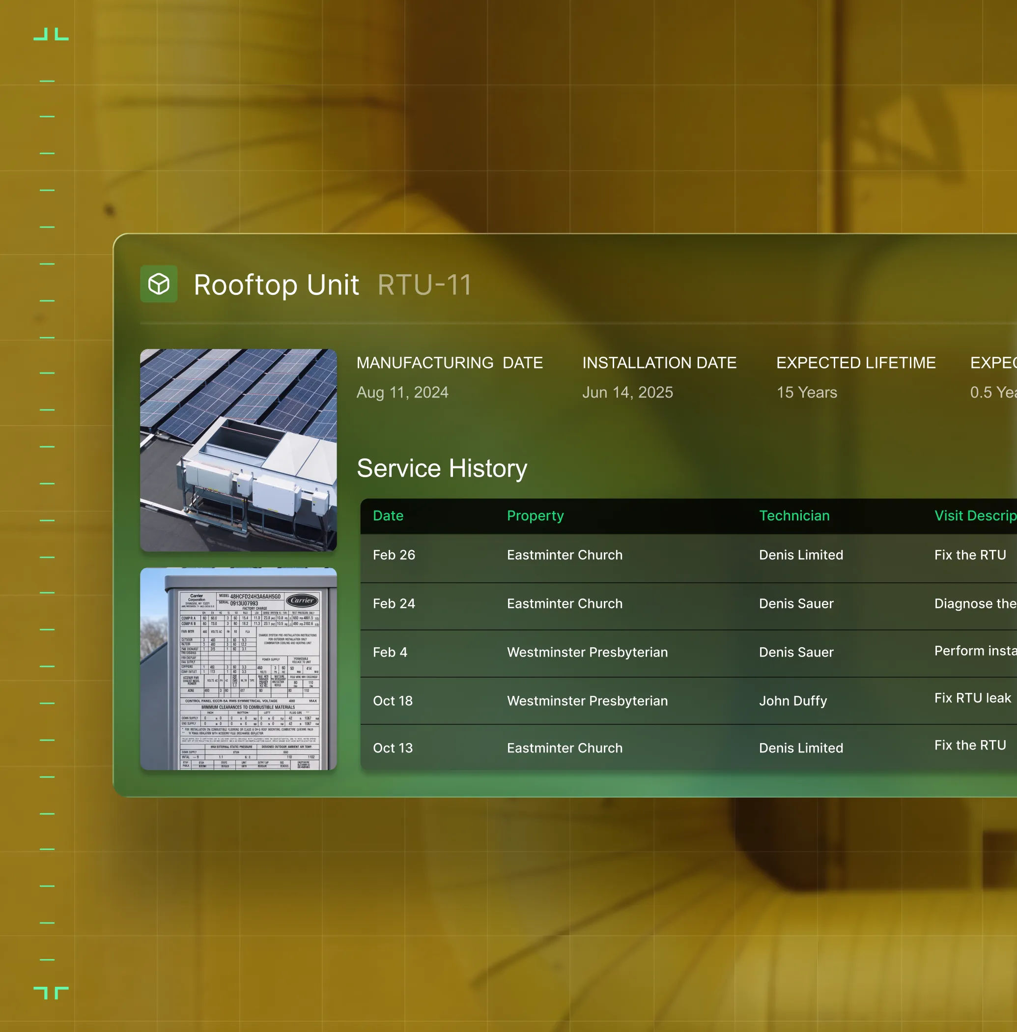Open the Carrier nameplate photo thumbnail
Viewport: 1017px width, 1032px height.
pos(238,668)
